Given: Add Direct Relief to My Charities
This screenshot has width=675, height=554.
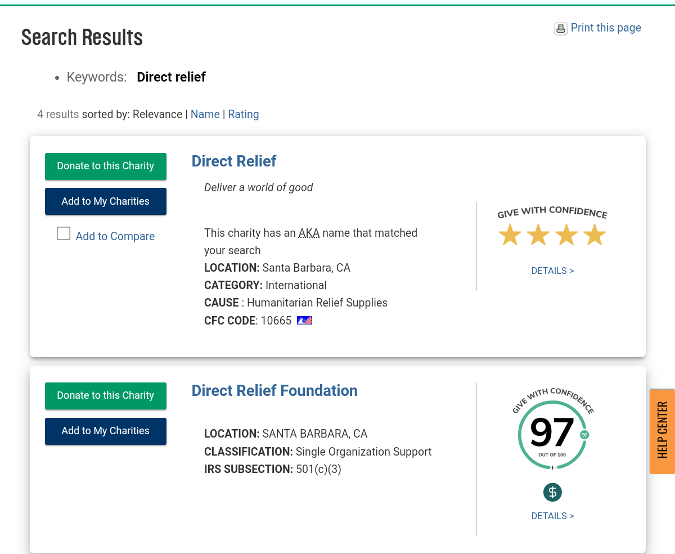Looking at the screenshot, I should 106,201.
